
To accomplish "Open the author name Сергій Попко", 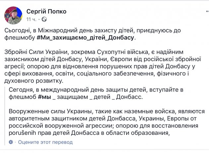I will point(46,12).
